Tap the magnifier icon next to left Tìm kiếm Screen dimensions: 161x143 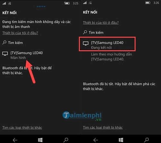click(x=4, y=43)
